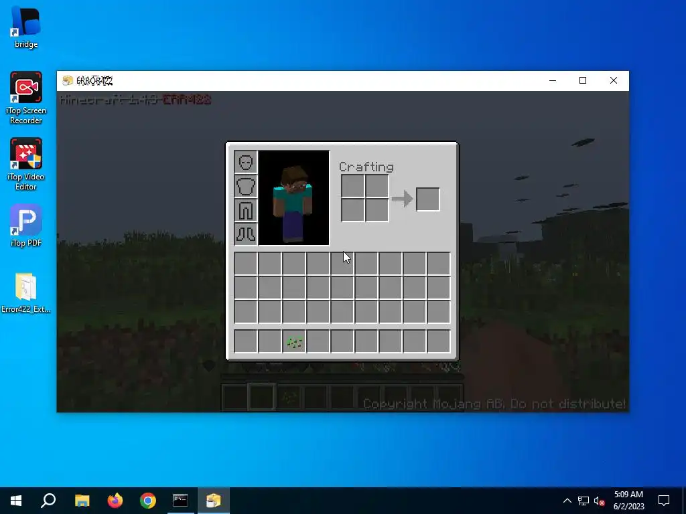
Task: Click the bottom-right crafting grid slot
Action: click(x=376, y=210)
